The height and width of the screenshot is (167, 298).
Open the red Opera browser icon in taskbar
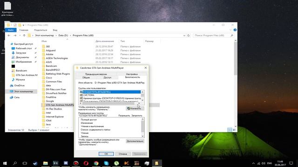click(x=86, y=163)
